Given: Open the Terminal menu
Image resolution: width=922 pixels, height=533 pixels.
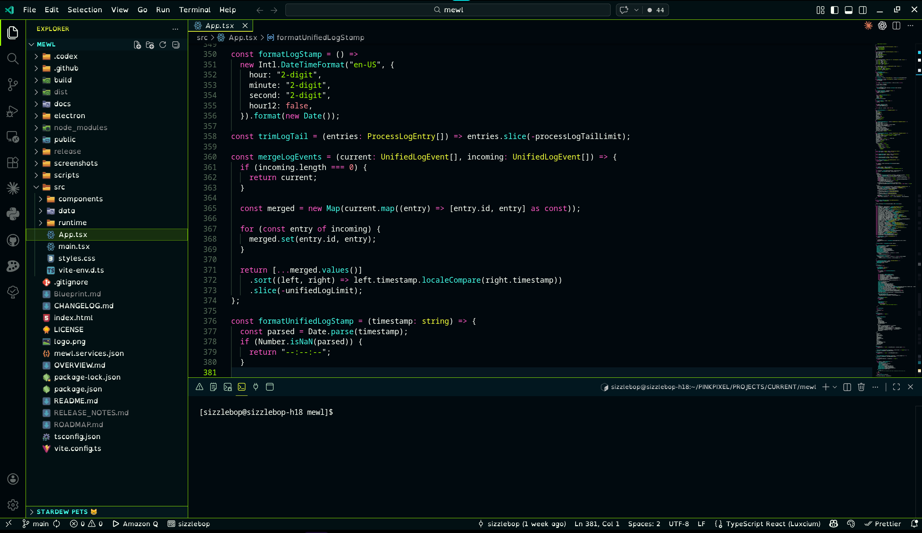Looking at the screenshot, I should tap(194, 10).
